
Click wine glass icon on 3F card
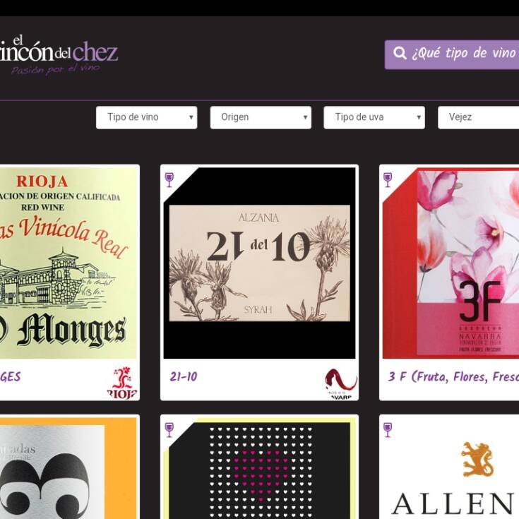(388, 180)
